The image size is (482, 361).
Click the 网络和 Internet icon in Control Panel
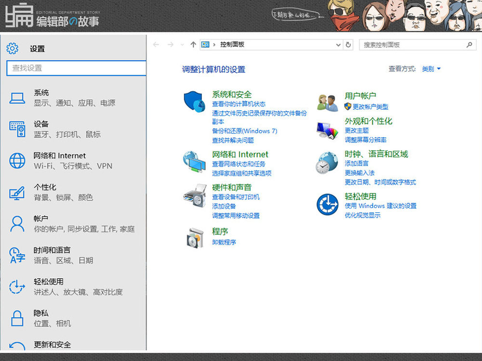(x=194, y=162)
